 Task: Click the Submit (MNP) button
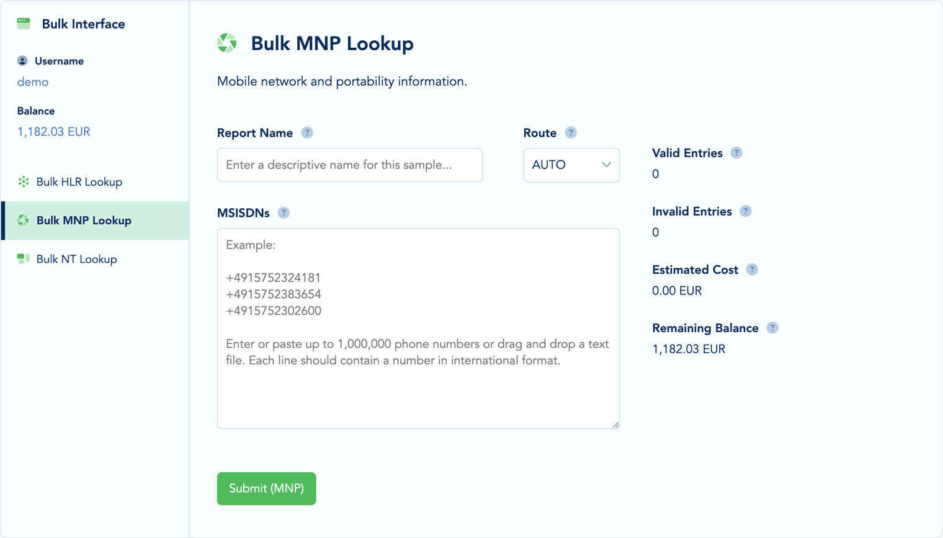click(x=266, y=488)
